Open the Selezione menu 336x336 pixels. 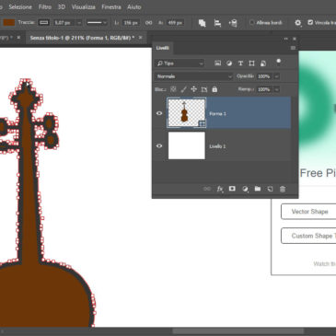[20, 6]
